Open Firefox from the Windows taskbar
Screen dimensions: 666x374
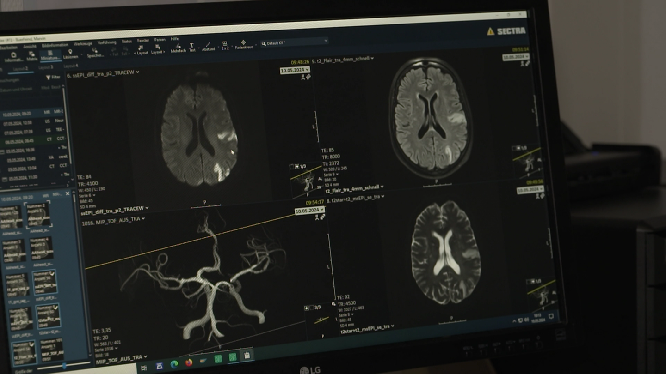pyautogui.click(x=189, y=362)
